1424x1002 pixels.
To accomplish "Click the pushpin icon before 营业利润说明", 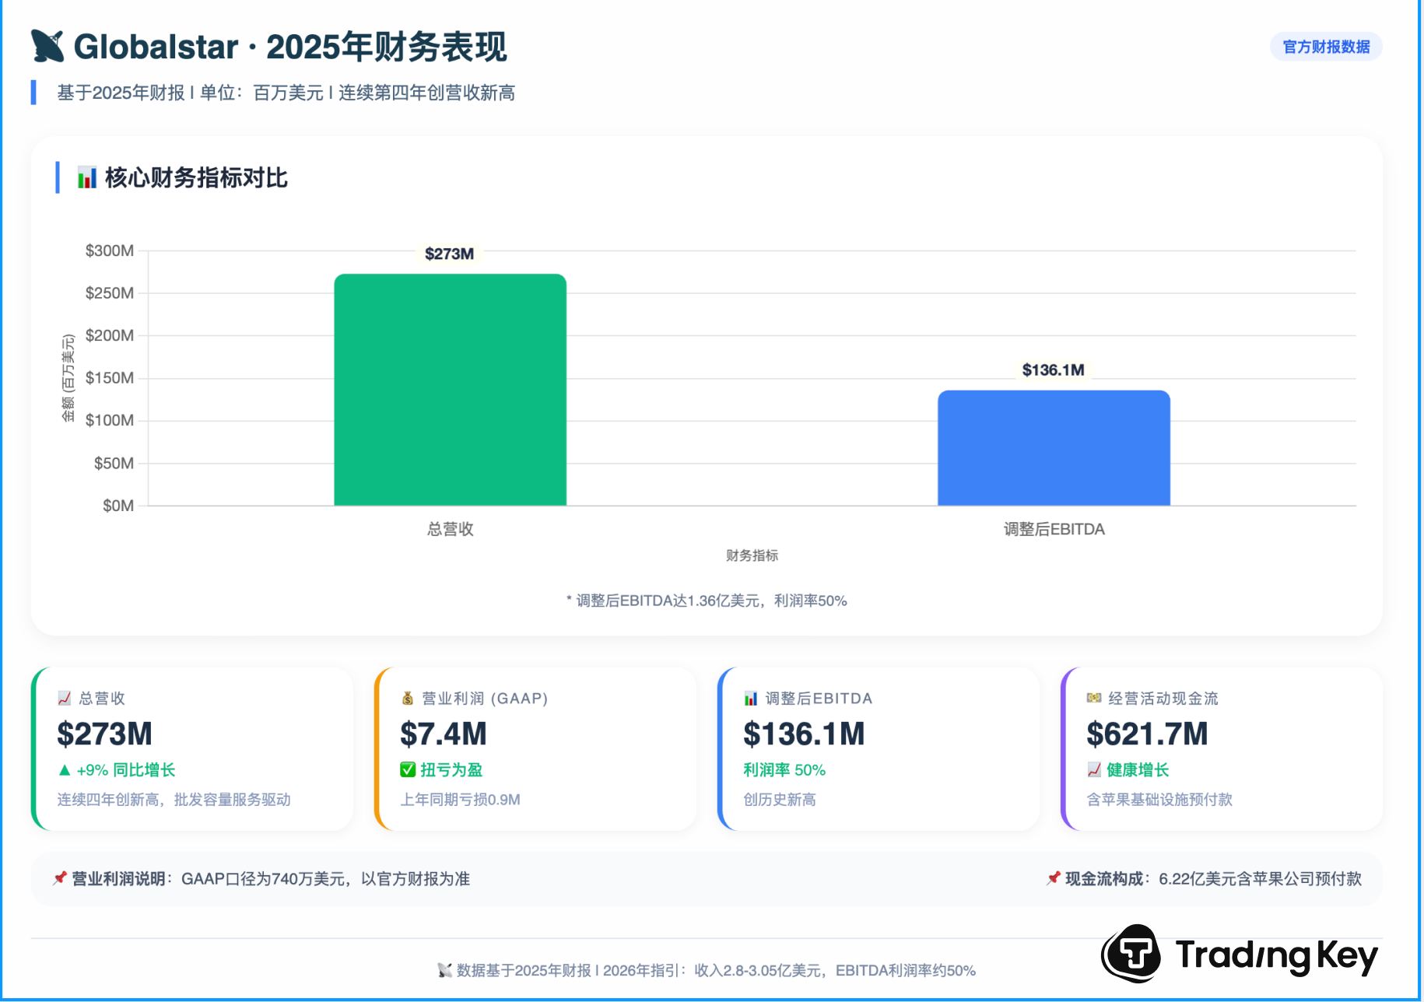I will click(x=60, y=878).
